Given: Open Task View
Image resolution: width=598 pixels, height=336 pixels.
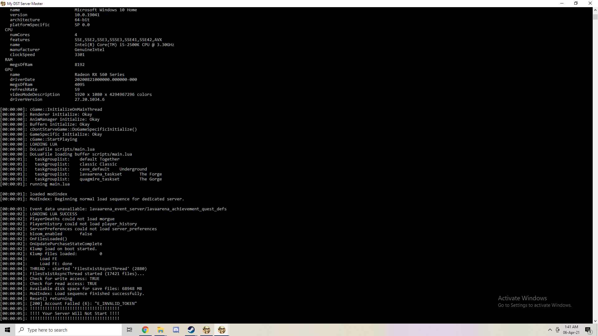Looking at the screenshot, I should (130, 330).
